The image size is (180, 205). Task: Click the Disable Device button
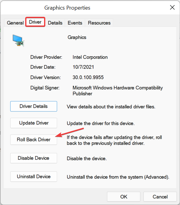coord(34,158)
